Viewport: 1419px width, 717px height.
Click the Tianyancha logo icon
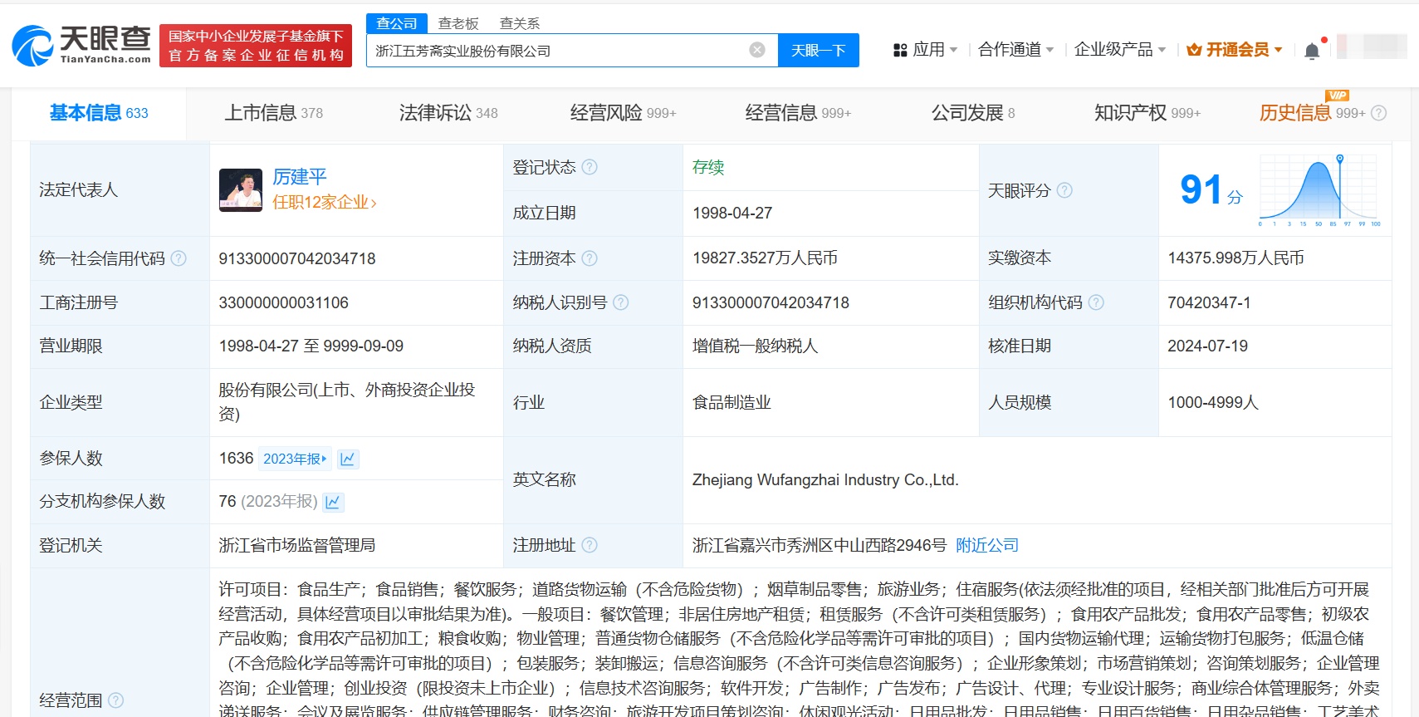[x=33, y=46]
